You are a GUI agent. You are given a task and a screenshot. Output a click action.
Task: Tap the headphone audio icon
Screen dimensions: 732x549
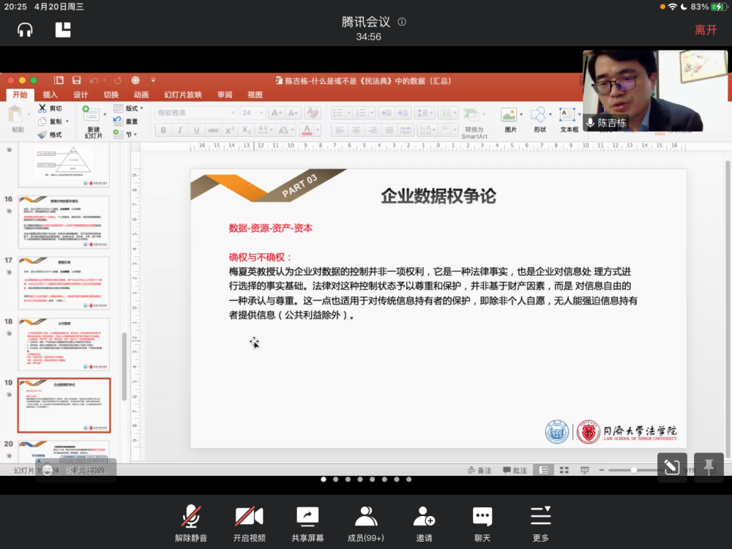tap(25, 30)
